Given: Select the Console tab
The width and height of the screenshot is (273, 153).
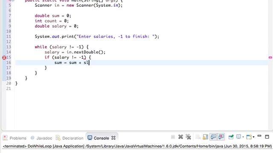Looking at the screenshot, I should click(x=102, y=138).
